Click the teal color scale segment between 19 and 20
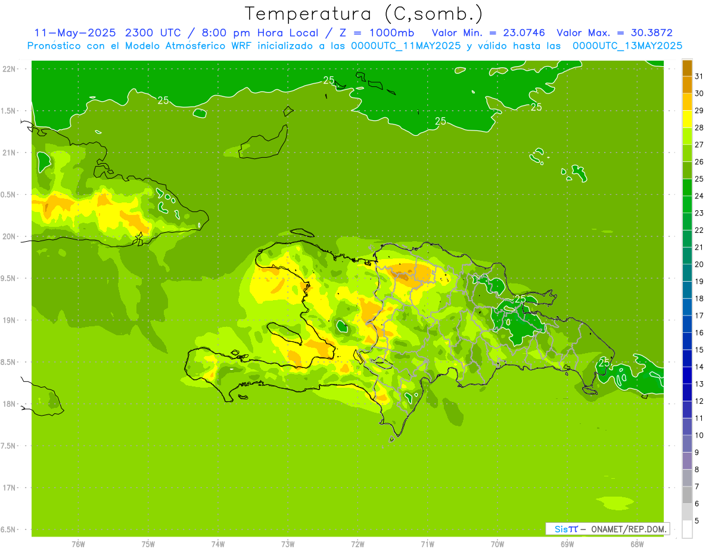The image size is (715, 552). [687, 273]
